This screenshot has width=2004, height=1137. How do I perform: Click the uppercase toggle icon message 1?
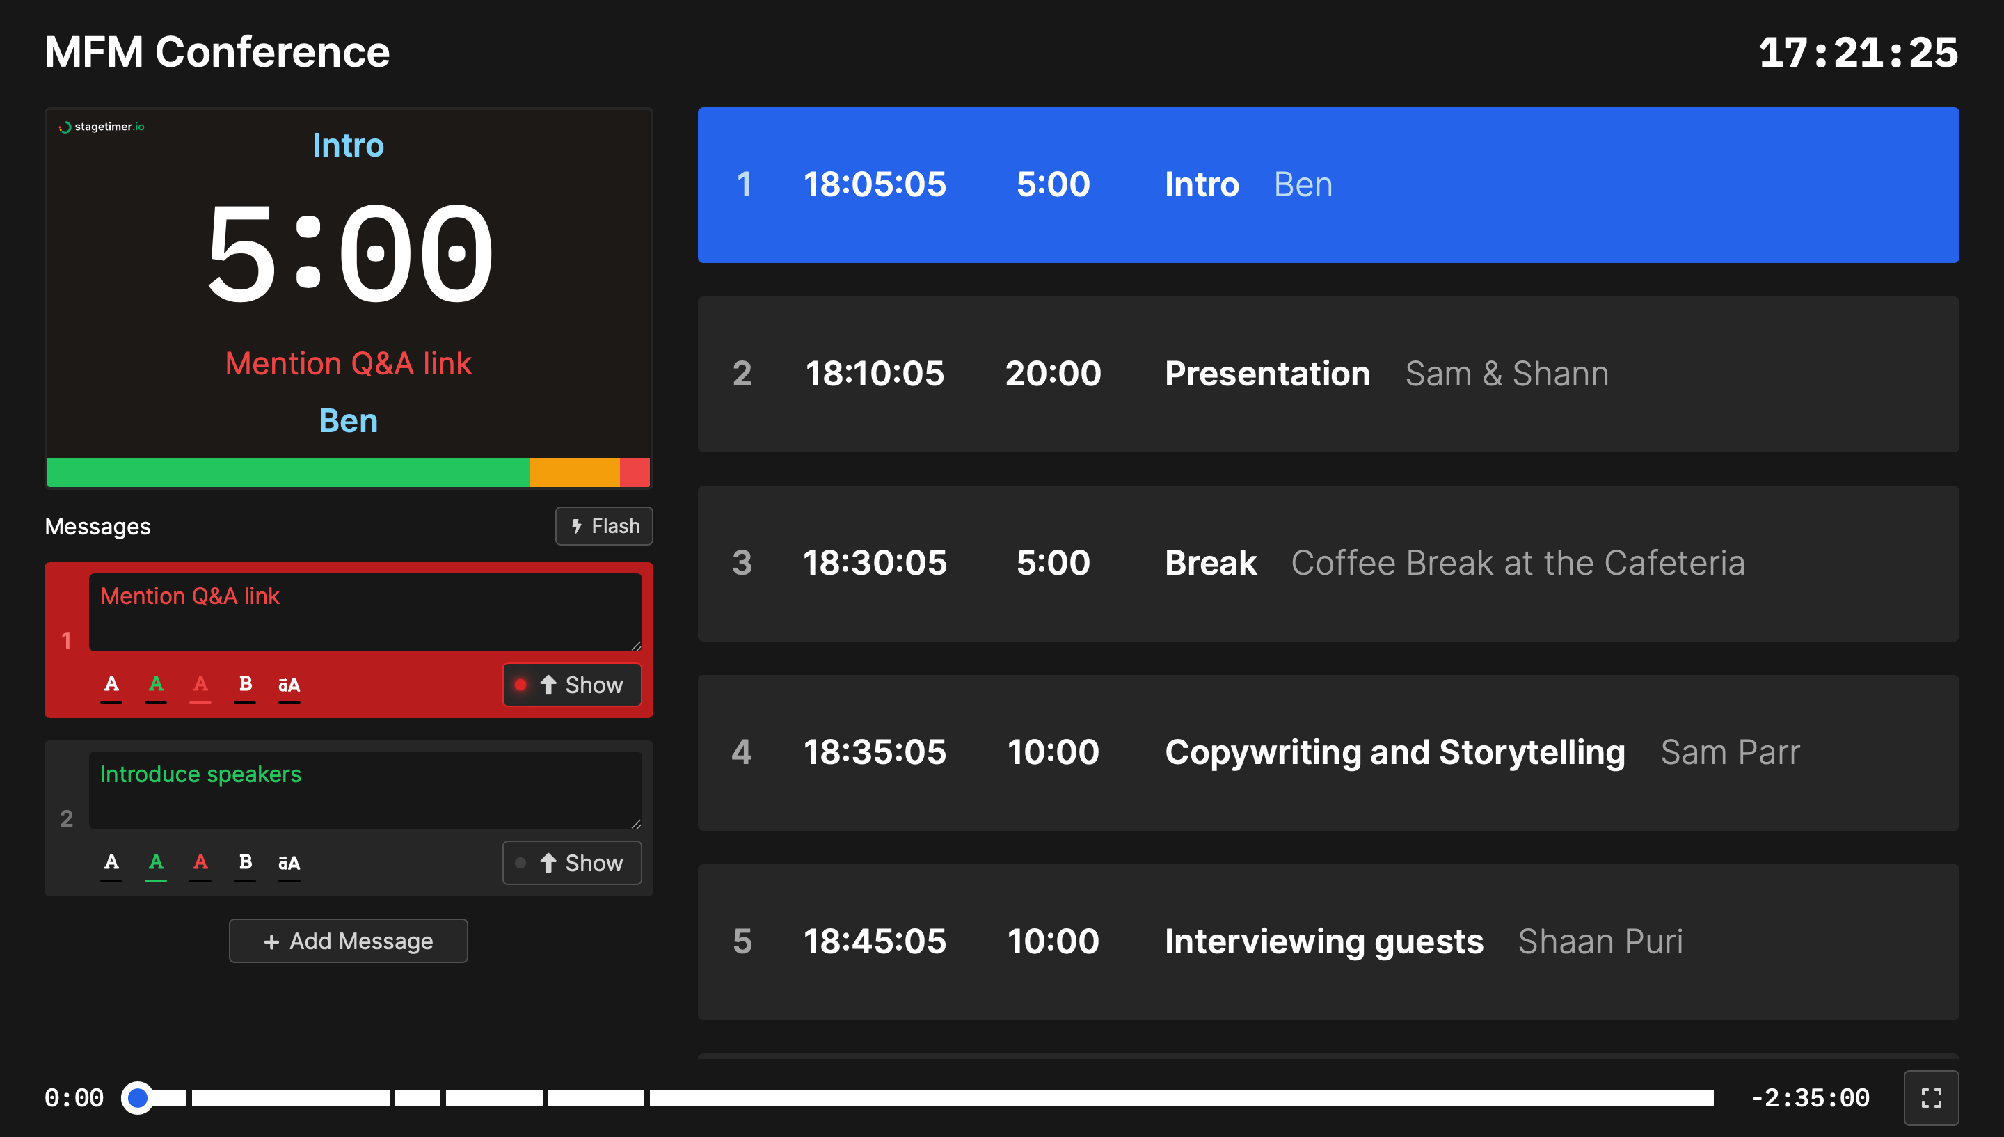[x=290, y=685]
